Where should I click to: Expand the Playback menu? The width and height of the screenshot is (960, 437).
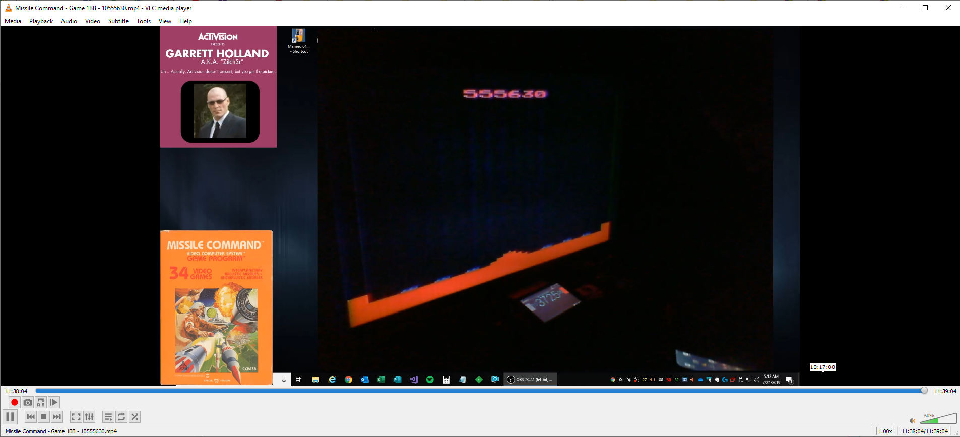(x=41, y=21)
